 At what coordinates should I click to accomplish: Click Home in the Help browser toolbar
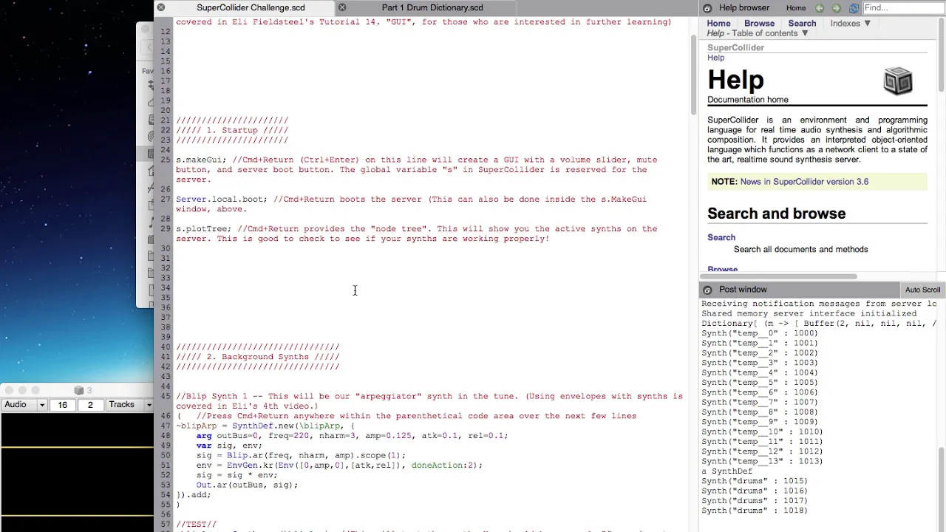tap(796, 8)
